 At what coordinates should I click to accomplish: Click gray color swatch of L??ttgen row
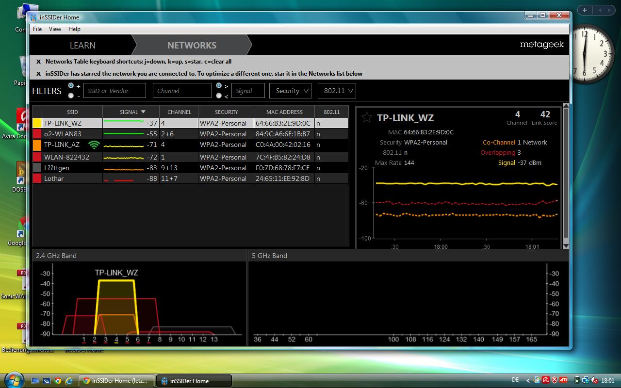click(37, 168)
